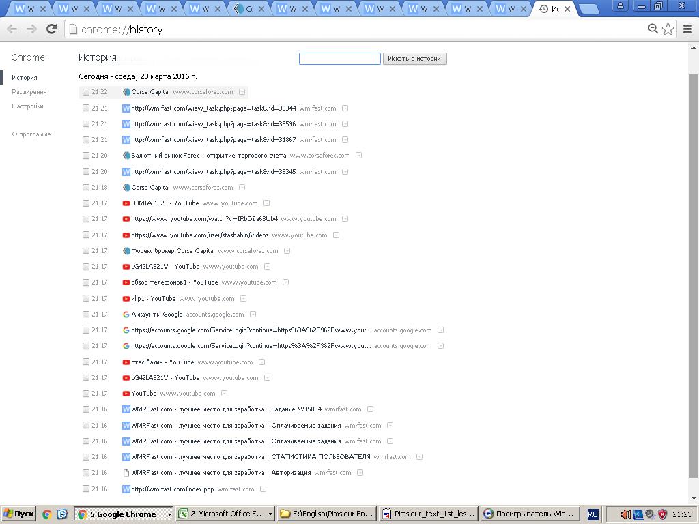Viewport: 699px width, 524px height.
Task: Open dropdown menu for Валютный рынок Forex entry
Action: (x=359, y=156)
